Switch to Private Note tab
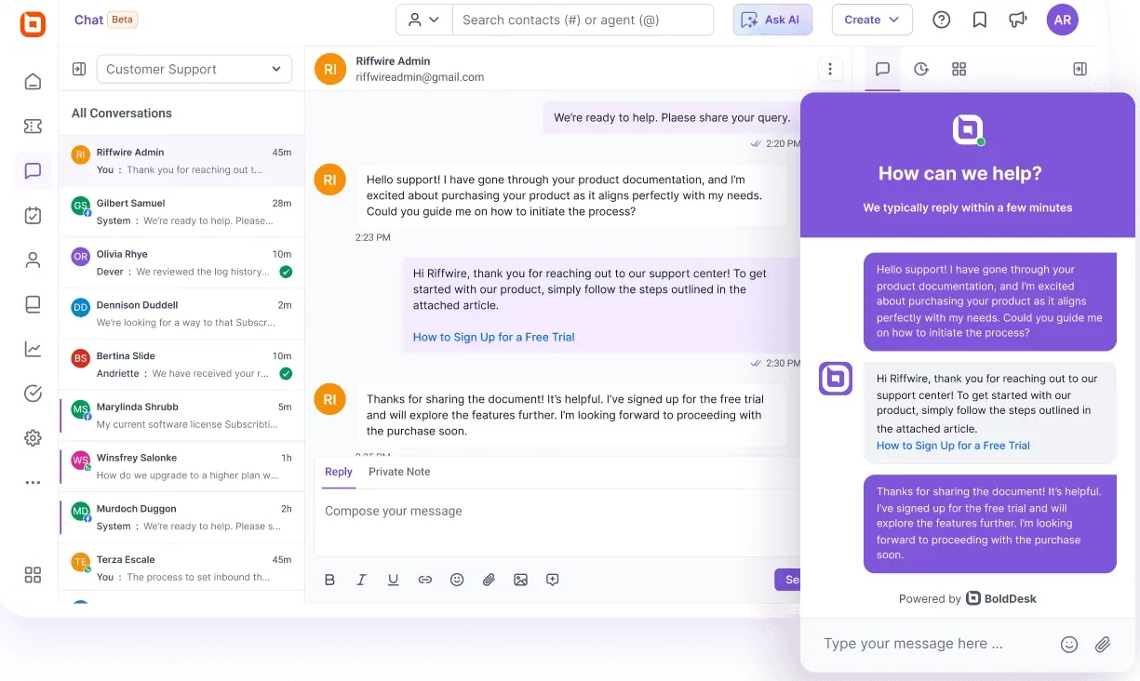The width and height of the screenshot is (1140, 681). coord(399,472)
